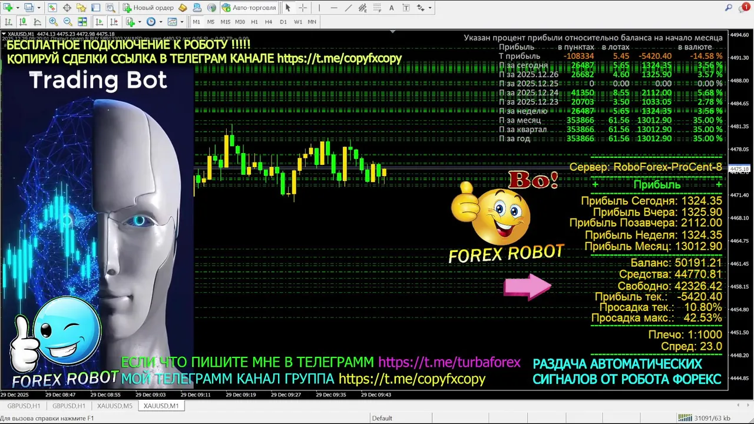754x424 pixels.
Task: Open the chart templates icon
Action: point(172,22)
